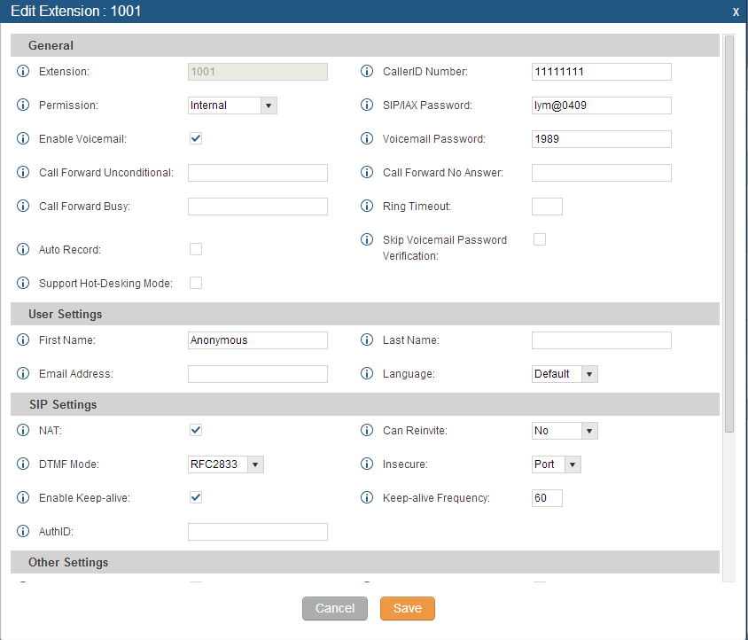The height and width of the screenshot is (640, 748).
Task: Click the info icon beside AuthID
Action: click(23, 531)
